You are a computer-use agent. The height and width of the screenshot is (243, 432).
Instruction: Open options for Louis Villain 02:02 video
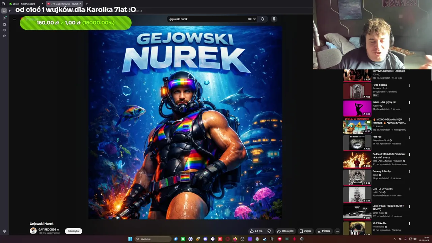(409, 207)
